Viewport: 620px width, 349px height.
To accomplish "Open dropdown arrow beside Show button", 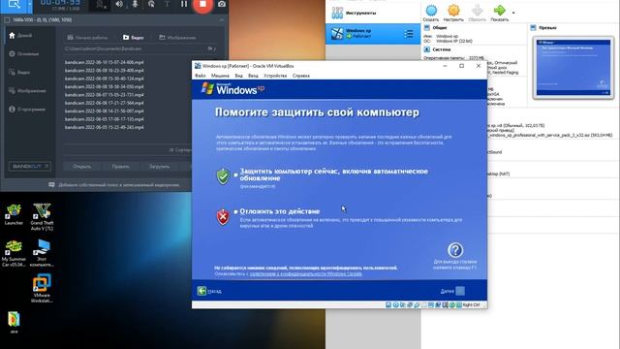I will tap(513, 13).
